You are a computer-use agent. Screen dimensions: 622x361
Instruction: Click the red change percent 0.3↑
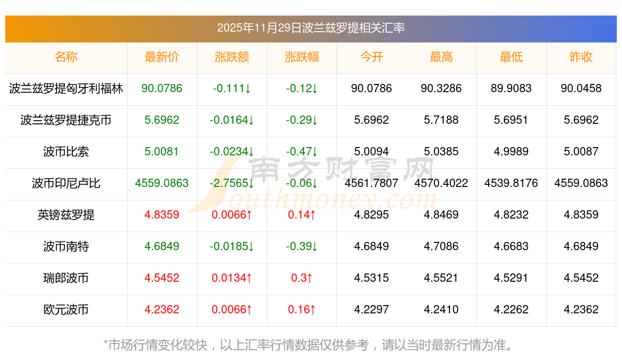coord(302,278)
